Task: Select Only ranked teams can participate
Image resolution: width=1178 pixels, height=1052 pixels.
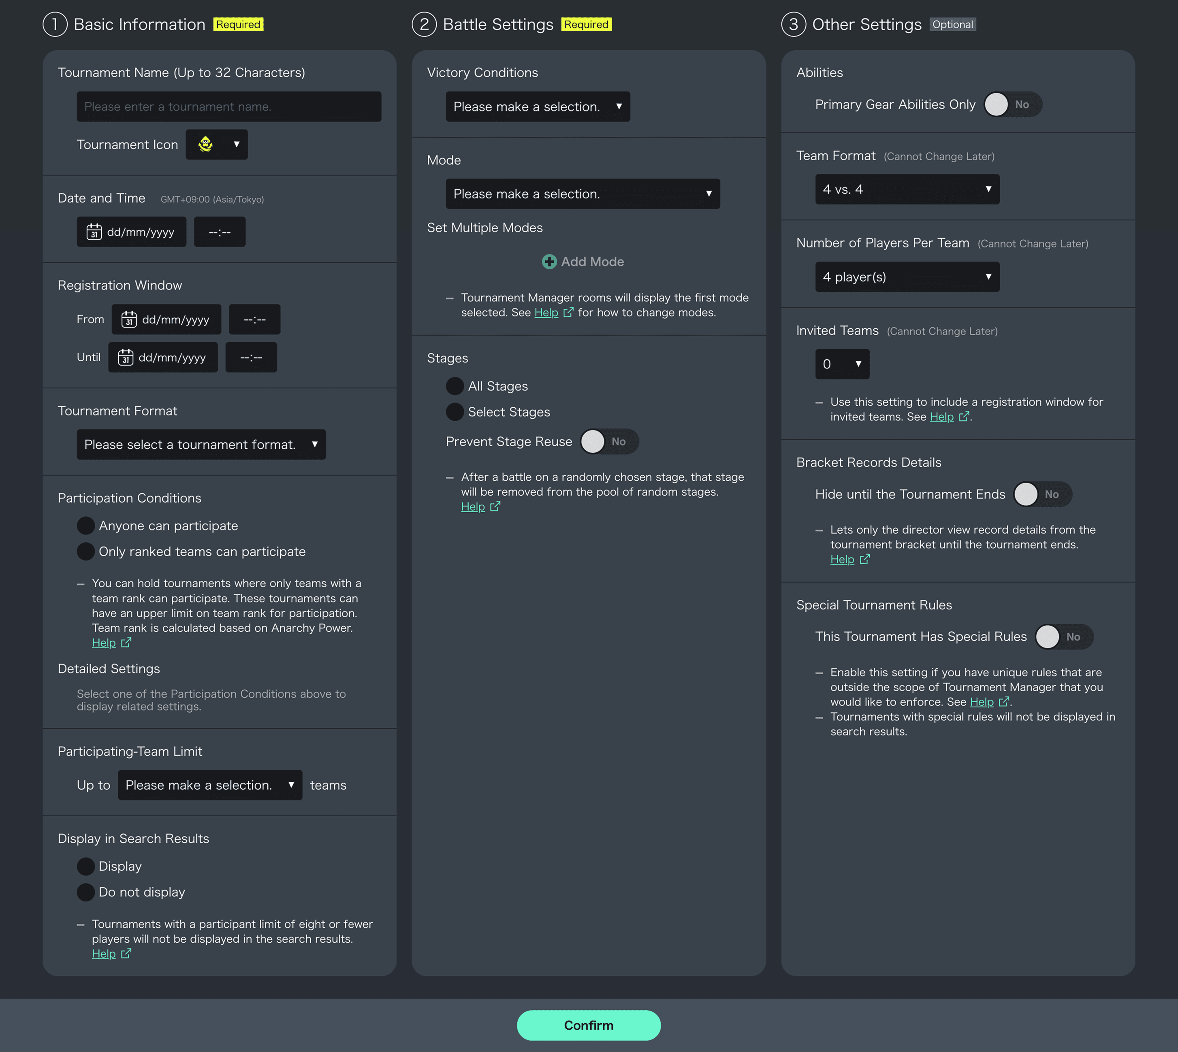Action: [85, 552]
